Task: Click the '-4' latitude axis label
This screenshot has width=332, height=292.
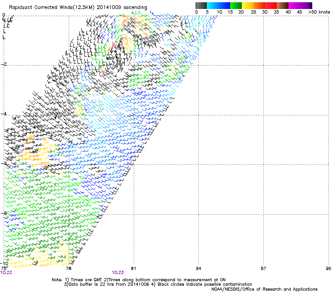Action: coord(4,114)
